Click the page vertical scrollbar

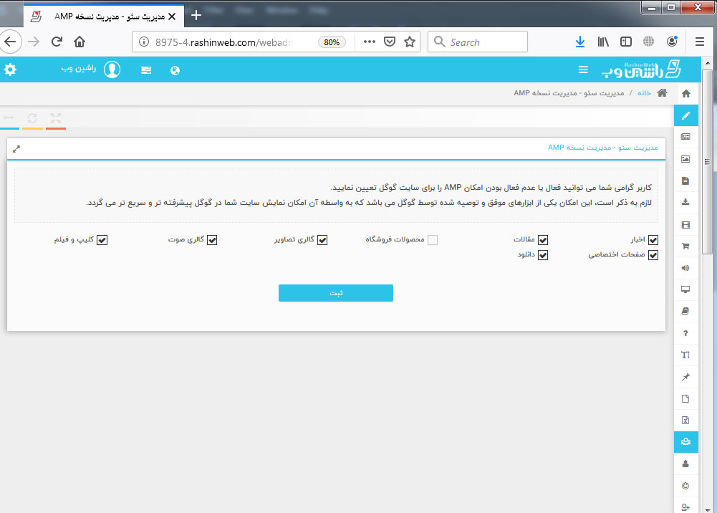pos(708,163)
